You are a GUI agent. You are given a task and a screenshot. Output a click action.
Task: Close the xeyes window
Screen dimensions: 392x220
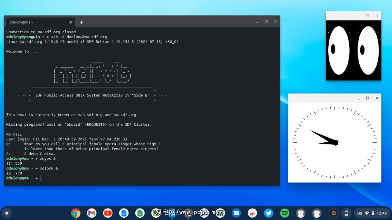point(377,16)
